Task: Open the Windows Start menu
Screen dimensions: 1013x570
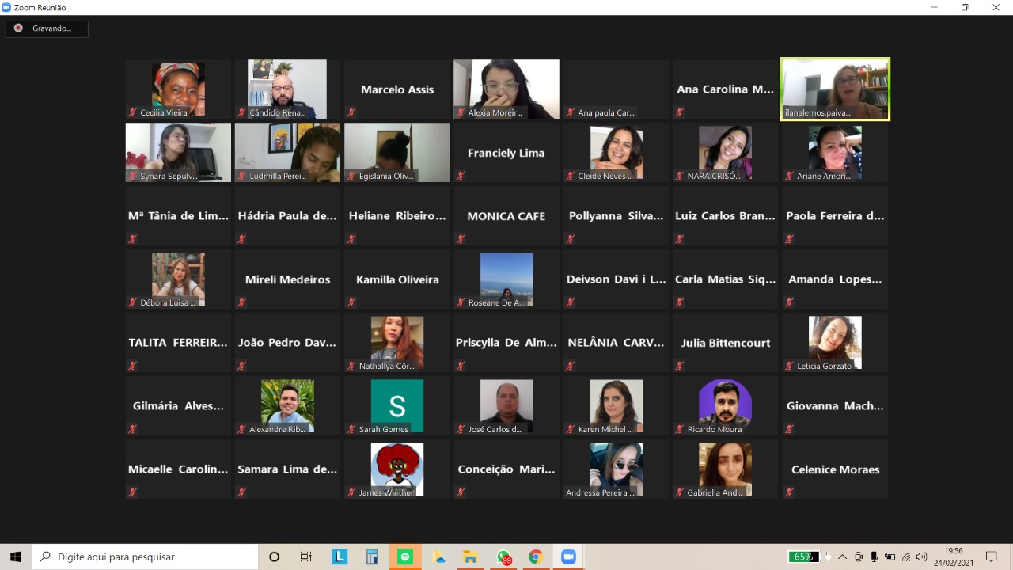Action: click(16, 557)
